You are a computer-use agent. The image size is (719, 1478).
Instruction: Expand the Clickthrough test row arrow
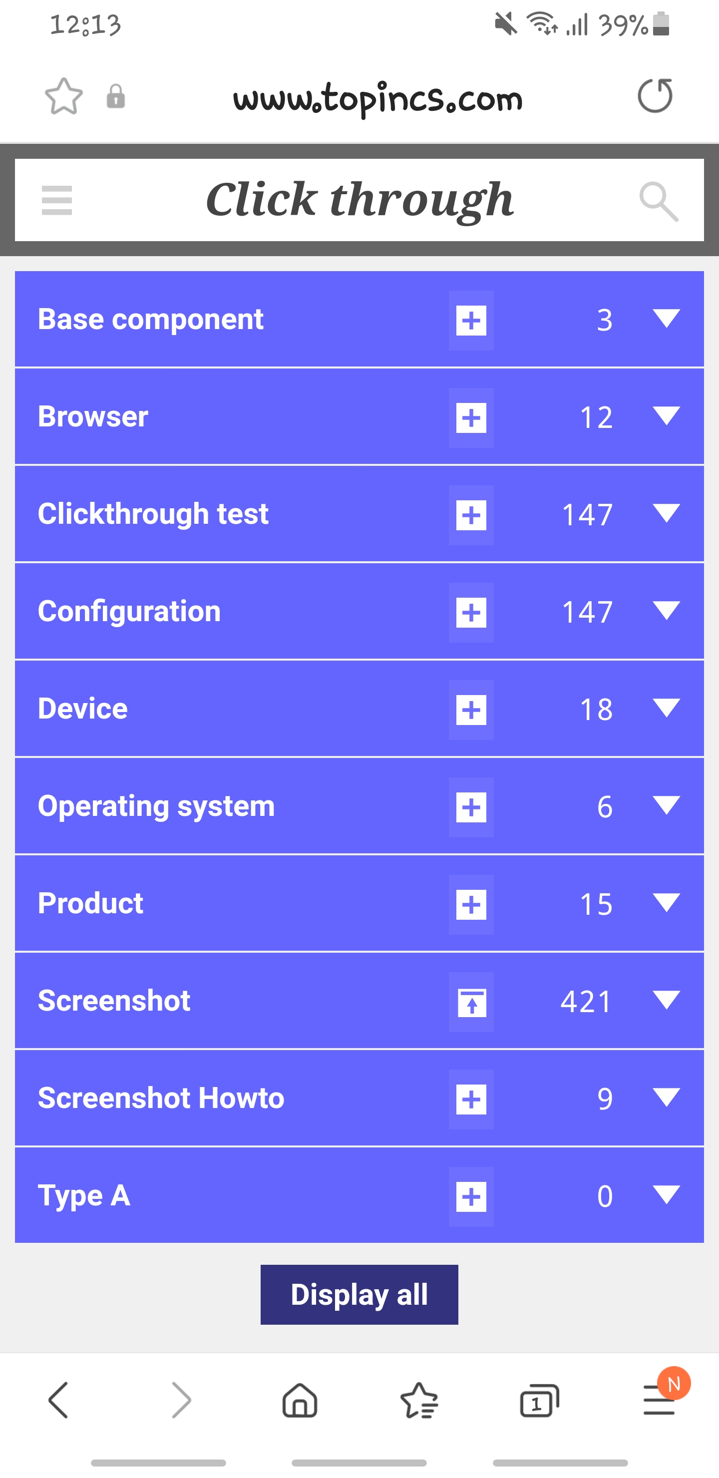(666, 513)
